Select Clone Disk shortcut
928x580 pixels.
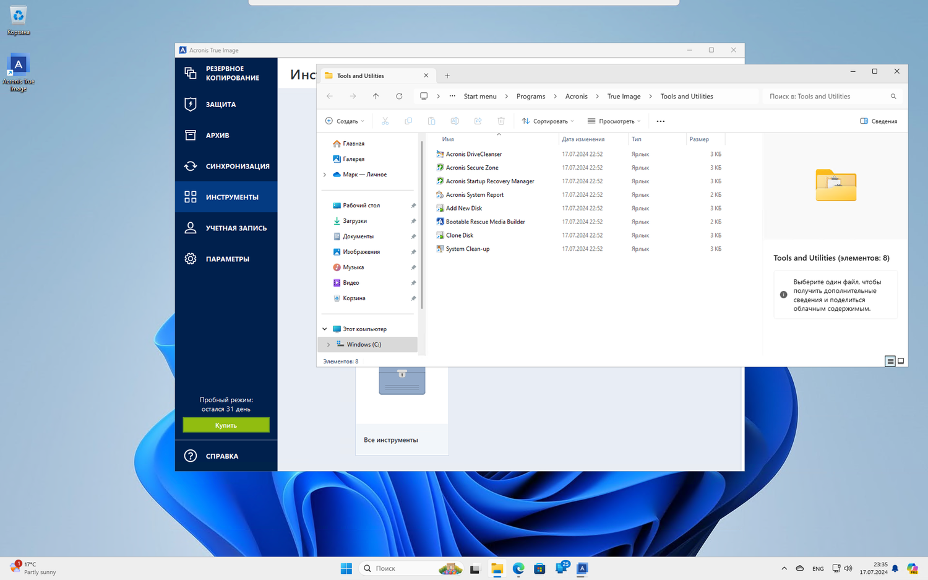(459, 235)
